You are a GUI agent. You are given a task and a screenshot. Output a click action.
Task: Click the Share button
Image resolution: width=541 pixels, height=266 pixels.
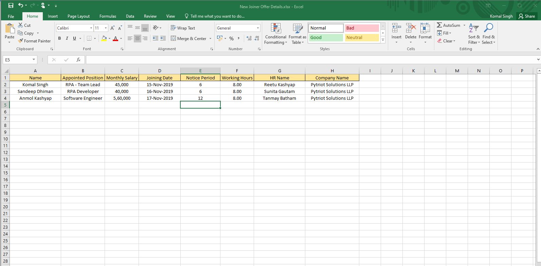click(x=526, y=16)
